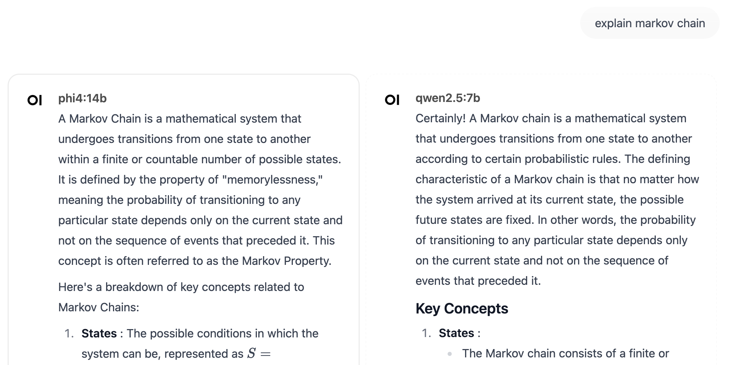Click the math symbol S in phi4 response

pos(251,353)
